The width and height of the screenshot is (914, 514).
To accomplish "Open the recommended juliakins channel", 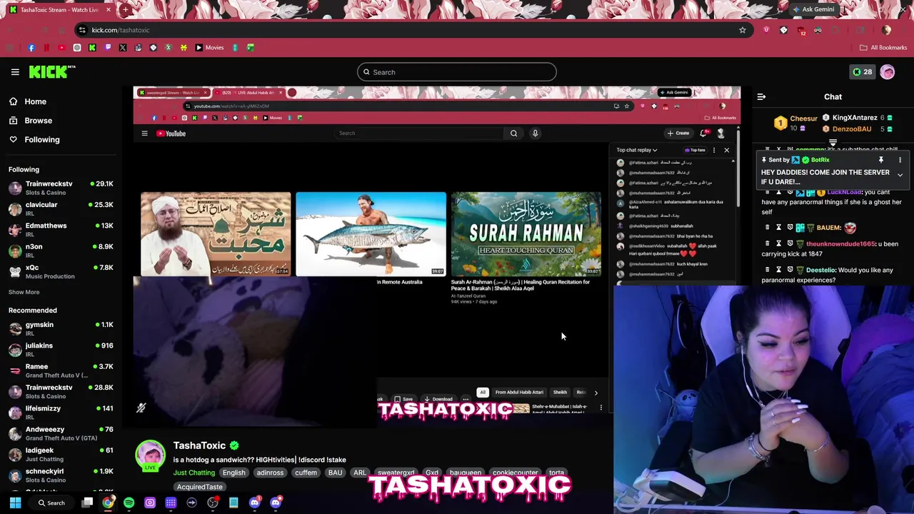I will [x=61, y=349].
